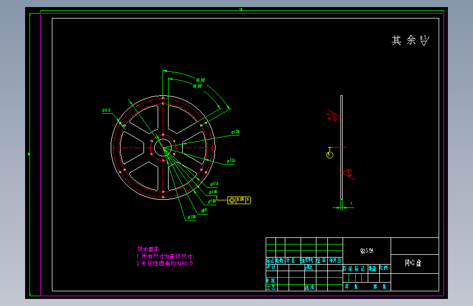Select the surface roughness symbol beside 其余
The height and width of the screenshot is (306, 473).
[x=425, y=40]
